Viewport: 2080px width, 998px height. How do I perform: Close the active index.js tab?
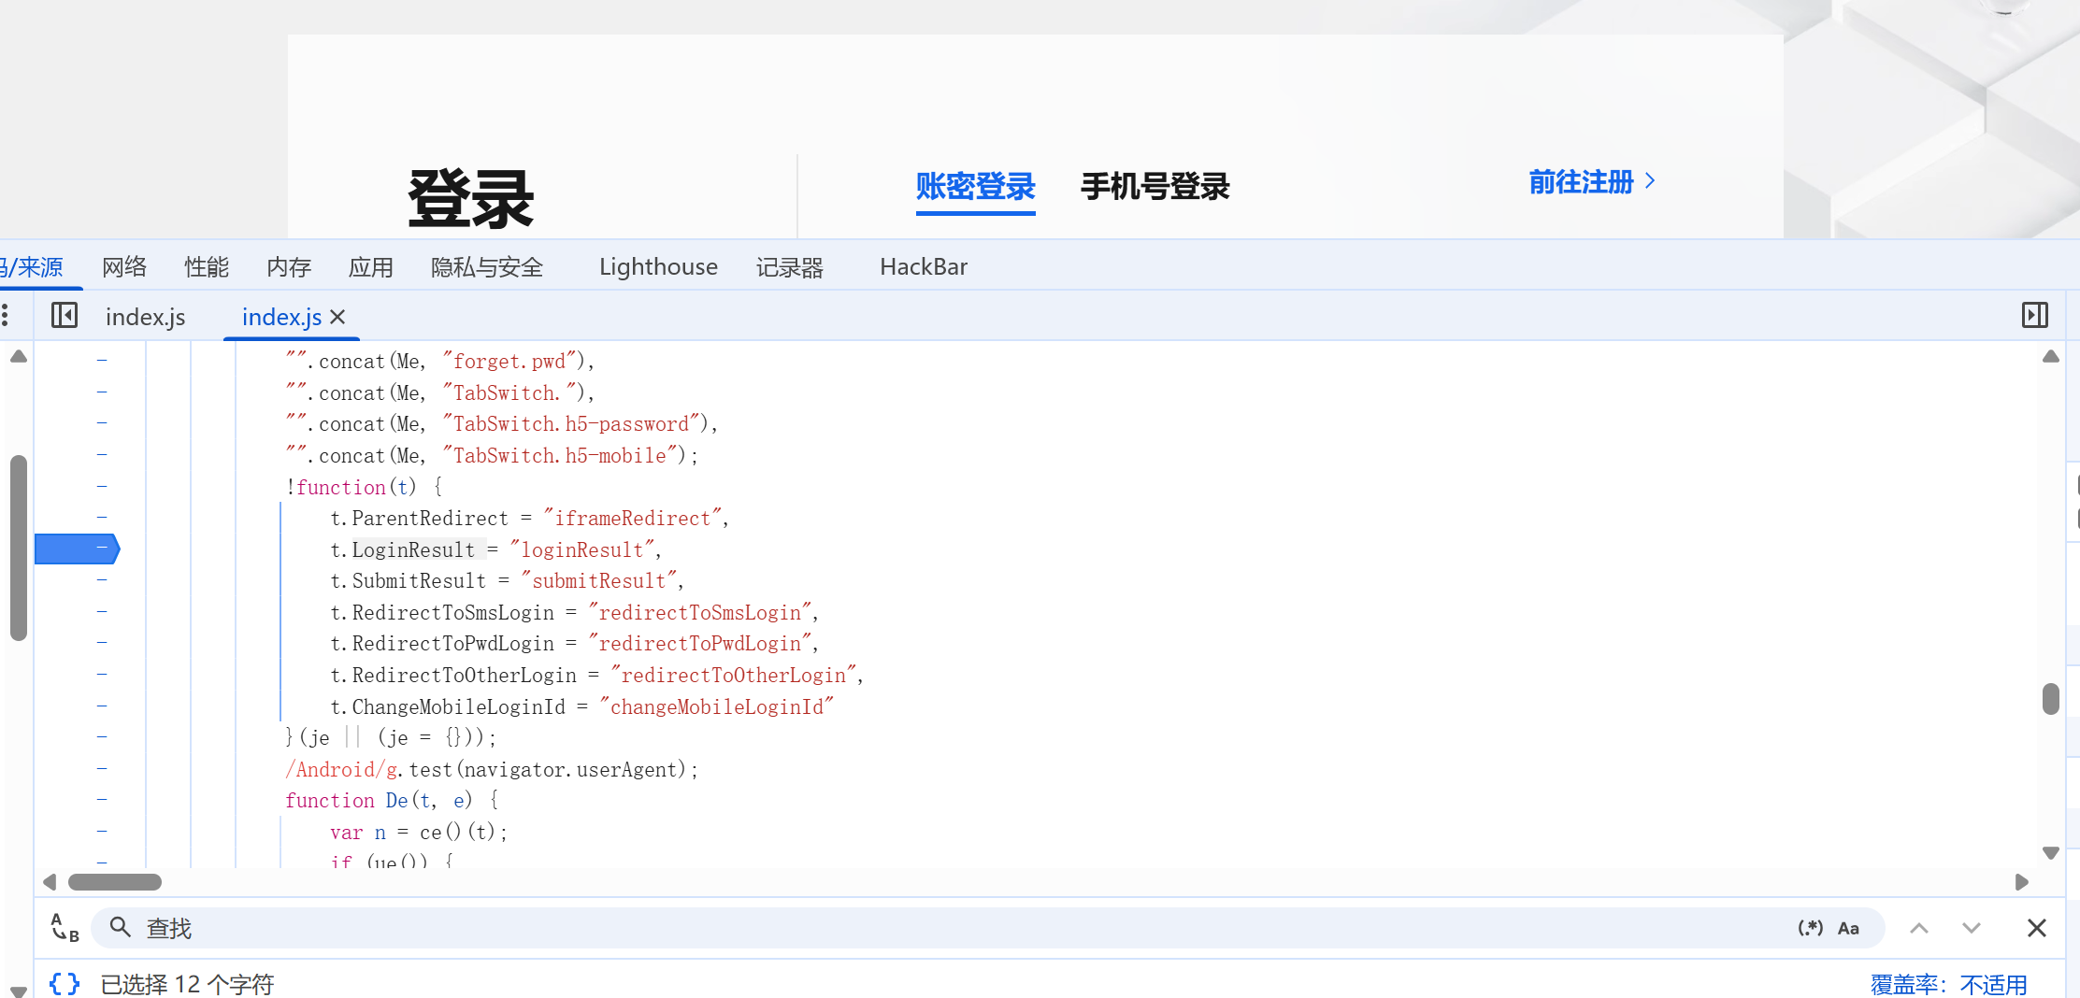[338, 317]
